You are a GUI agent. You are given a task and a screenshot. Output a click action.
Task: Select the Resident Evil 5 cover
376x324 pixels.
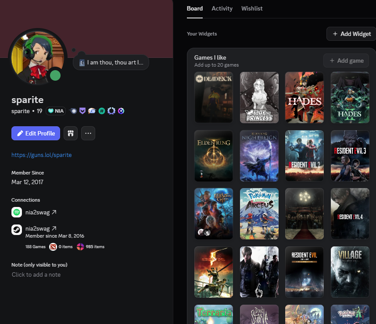(x=214, y=272)
